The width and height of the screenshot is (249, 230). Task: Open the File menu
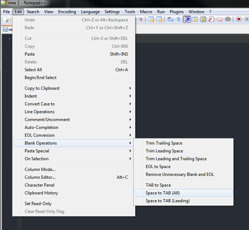point(6,12)
